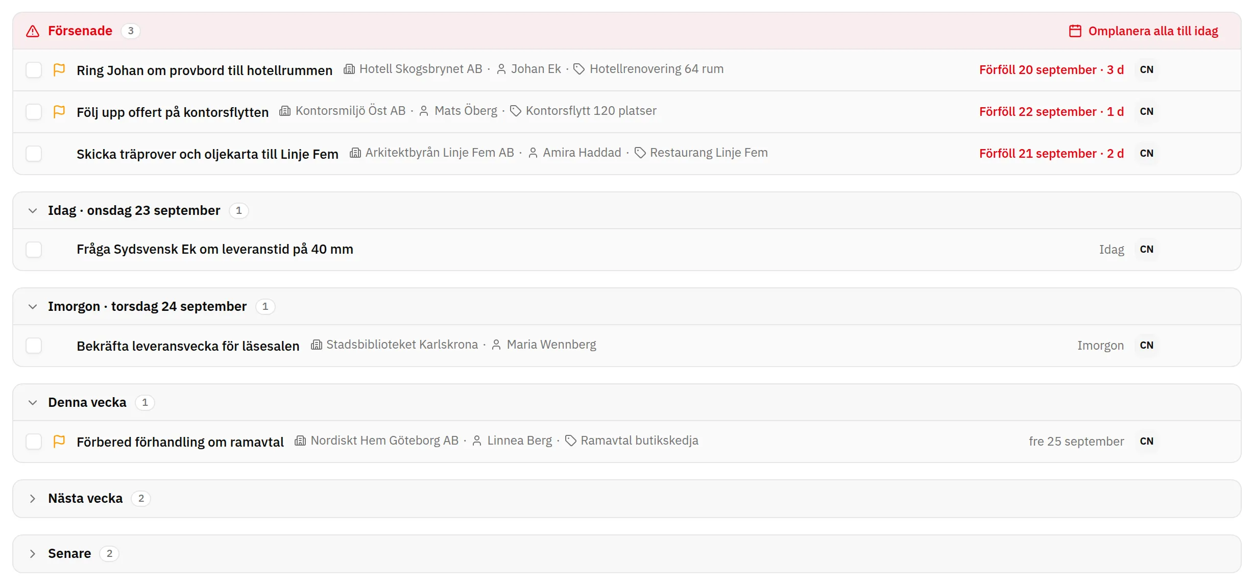Click the calendar icon beside Omplanera alla
The width and height of the screenshot is (1254, 586).
(x=1075, y=31)
